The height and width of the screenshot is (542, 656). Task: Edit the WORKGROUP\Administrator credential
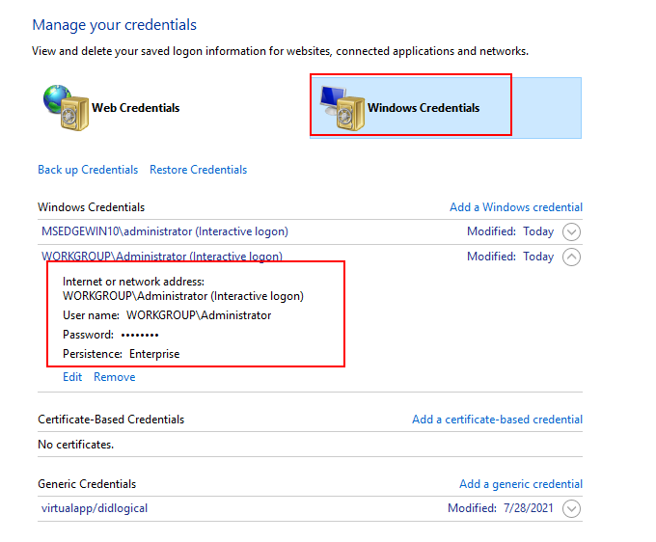coord(72,377)
